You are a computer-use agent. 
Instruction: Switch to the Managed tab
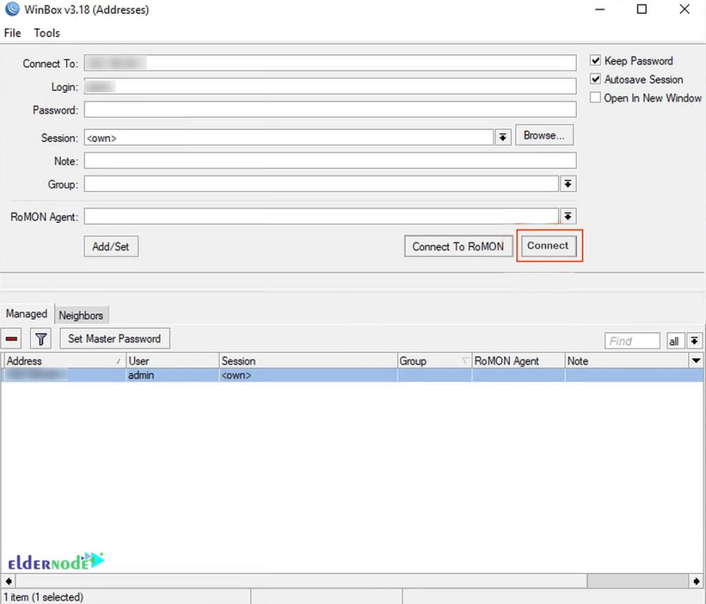27,313
